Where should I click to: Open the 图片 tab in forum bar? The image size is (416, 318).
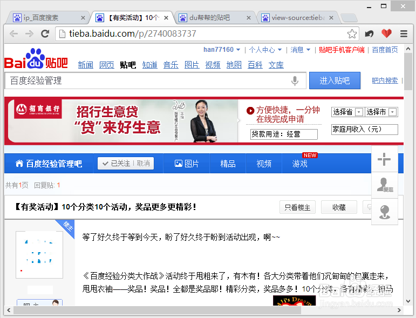pos(187,164)
